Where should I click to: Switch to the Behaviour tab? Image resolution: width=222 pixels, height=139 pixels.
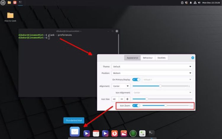coord(148,58)
